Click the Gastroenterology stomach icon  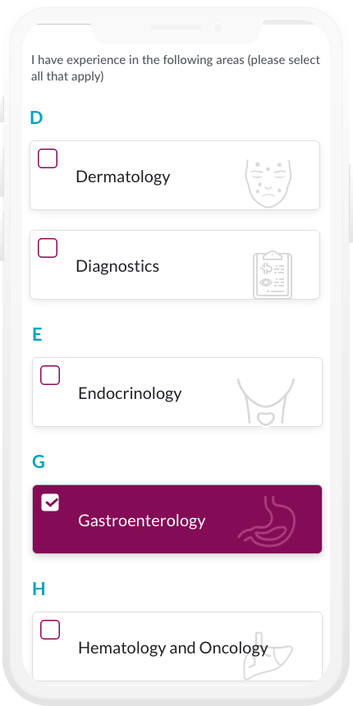267,521
